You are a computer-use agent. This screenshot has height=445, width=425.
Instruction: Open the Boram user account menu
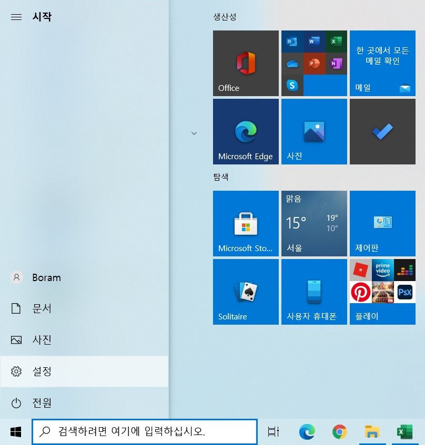(84, 277)
